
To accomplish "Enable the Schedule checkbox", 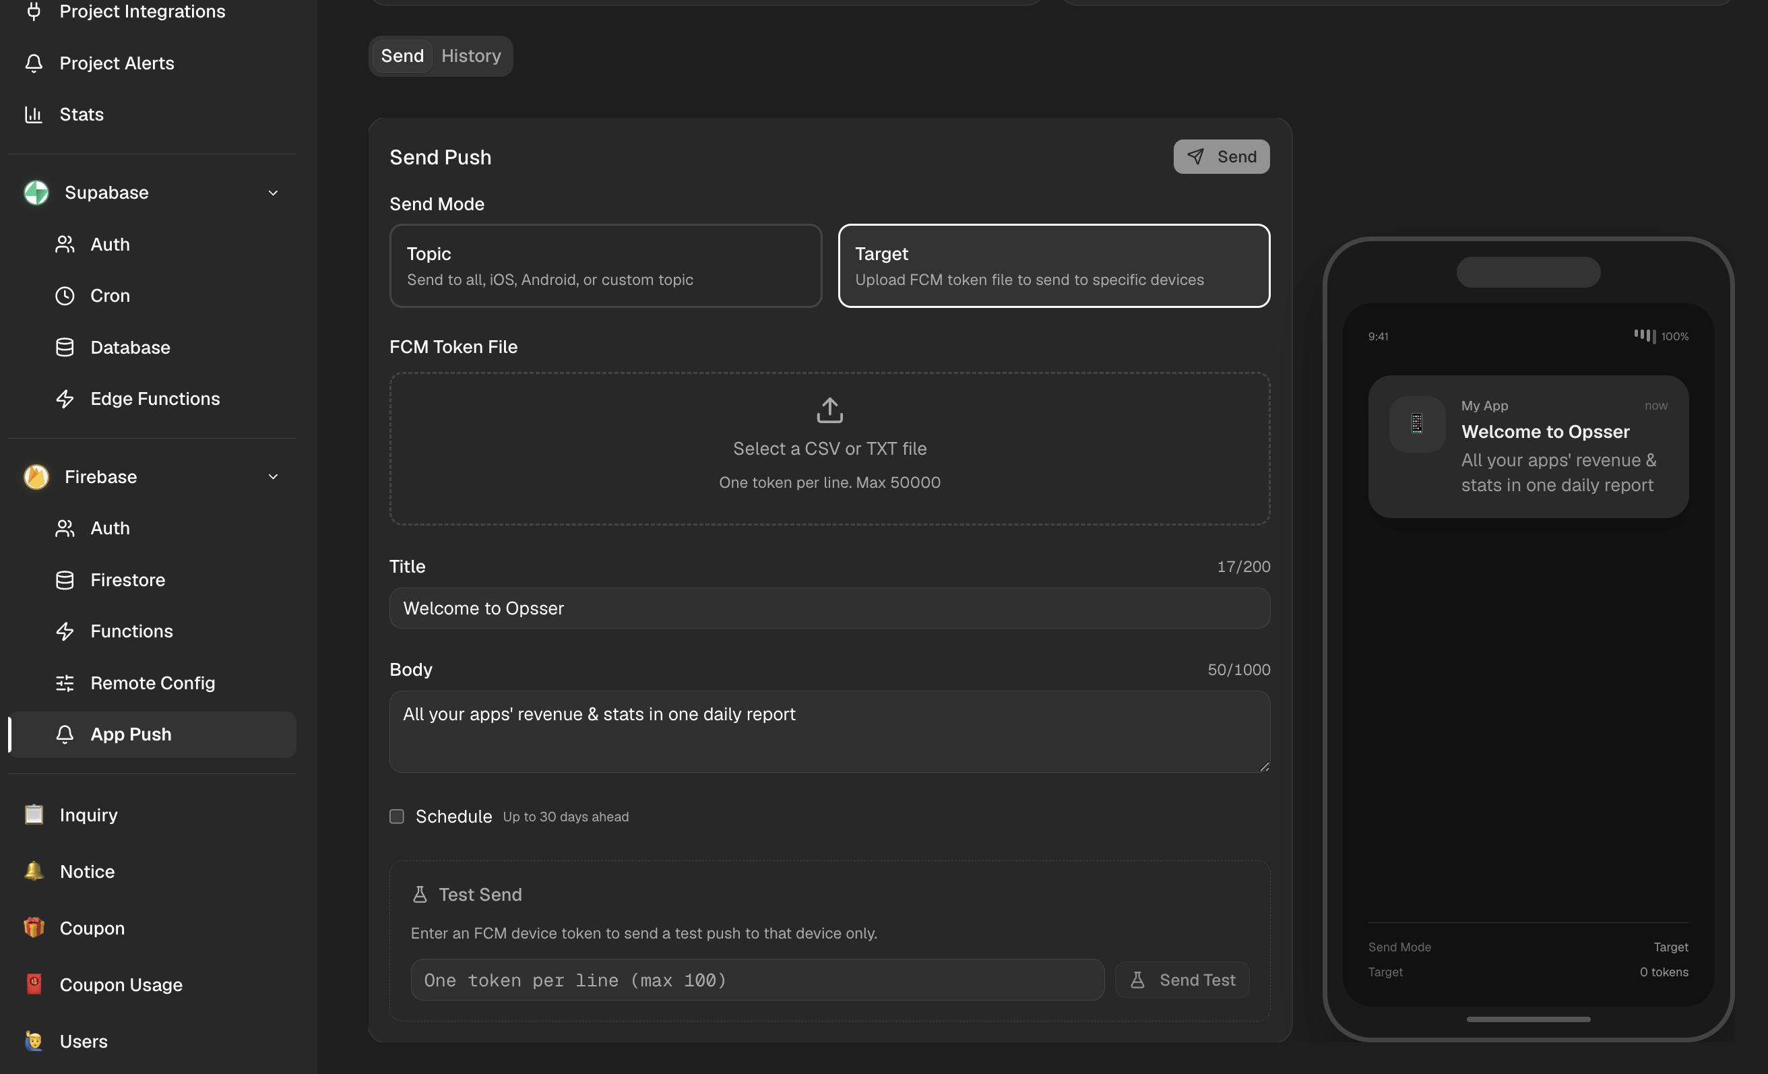I will [x=397, y=817].
